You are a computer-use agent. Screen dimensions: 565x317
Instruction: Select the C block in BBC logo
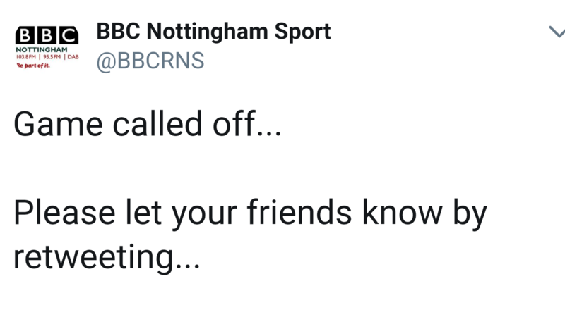69,35
